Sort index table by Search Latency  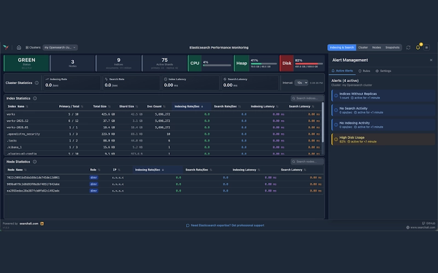click(x=302, y=106)
